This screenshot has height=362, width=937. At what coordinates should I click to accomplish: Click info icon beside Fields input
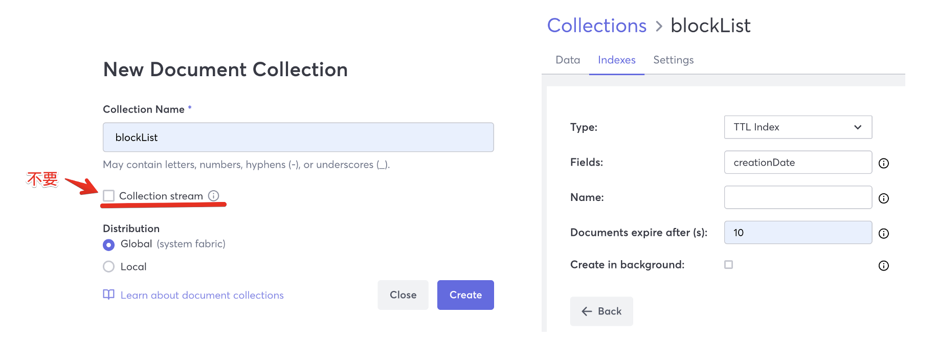(883, 163)
